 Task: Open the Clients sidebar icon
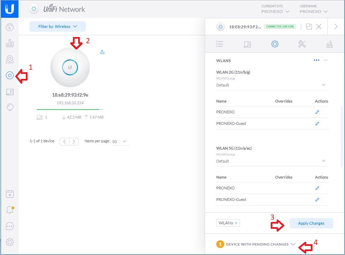click(x=10, y=92)
